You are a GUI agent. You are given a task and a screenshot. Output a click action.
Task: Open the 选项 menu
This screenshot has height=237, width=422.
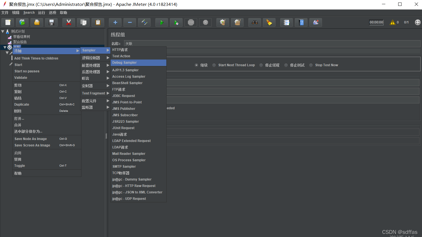coord(52,13)
